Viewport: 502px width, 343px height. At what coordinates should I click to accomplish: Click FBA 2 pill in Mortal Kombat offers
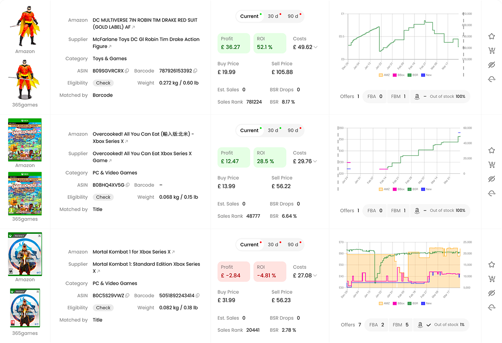pyautogui.click(x=376, y=325)
